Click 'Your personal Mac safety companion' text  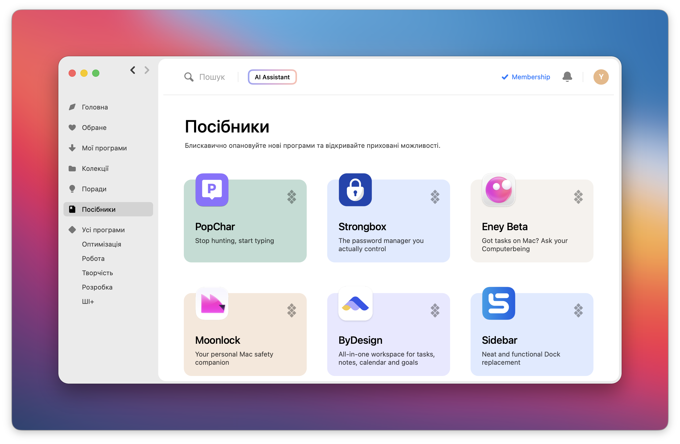[x=234, y=358]
